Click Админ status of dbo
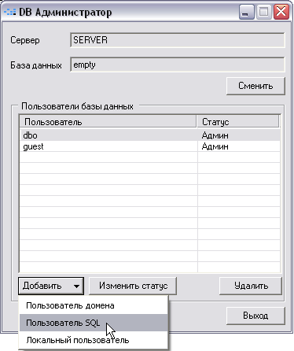Viewport: 294px width, 351px height. (x=215, y=135)
